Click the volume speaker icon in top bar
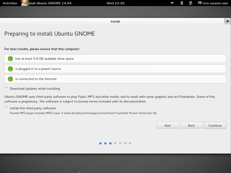The height and width of the screenshot is (173, 231). (172, 3)
